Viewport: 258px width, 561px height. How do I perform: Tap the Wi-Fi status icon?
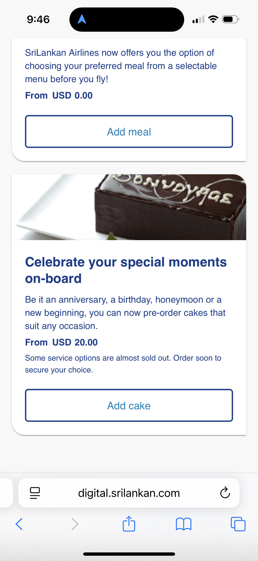213,19
